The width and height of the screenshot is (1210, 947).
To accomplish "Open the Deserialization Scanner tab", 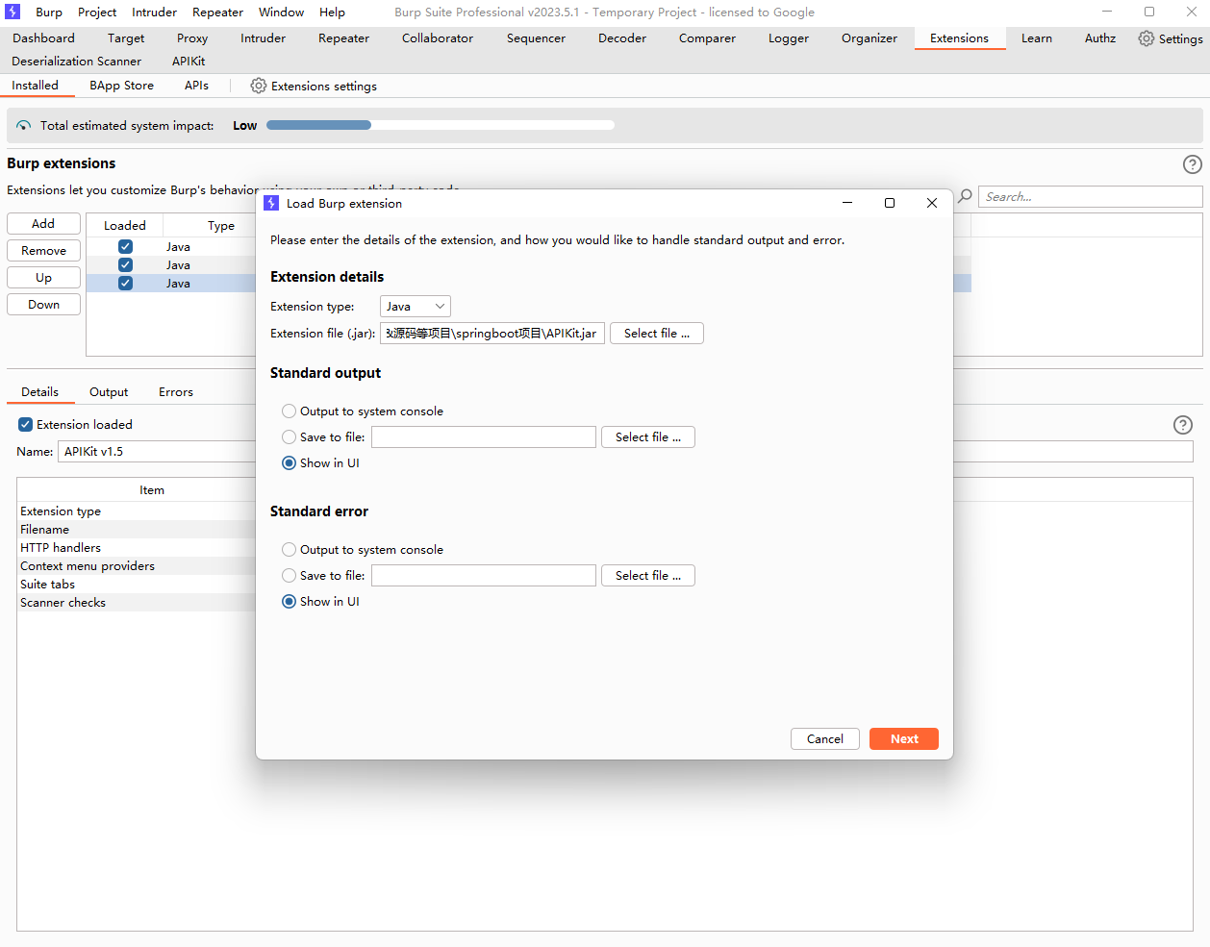I will [76, 62].
